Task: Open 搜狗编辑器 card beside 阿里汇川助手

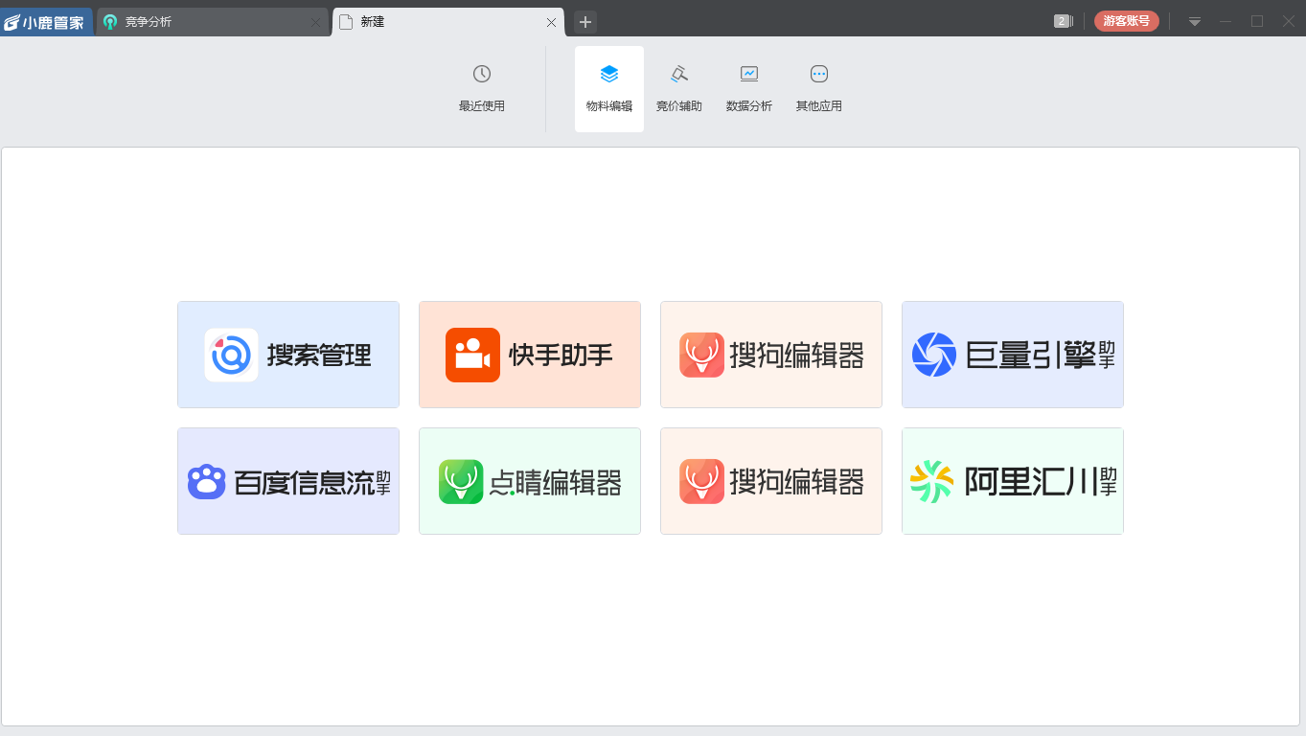Action: (771, 481)
